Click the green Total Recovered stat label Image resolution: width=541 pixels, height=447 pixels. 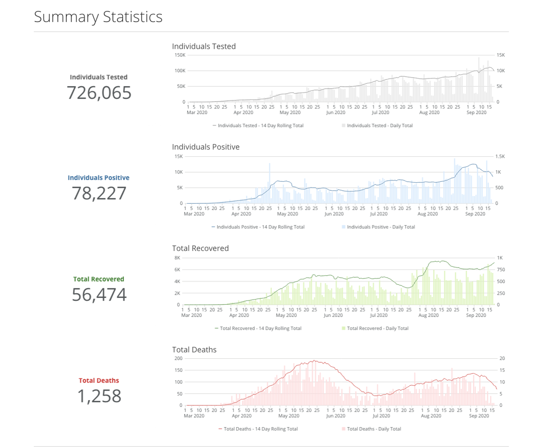point(99,279)
